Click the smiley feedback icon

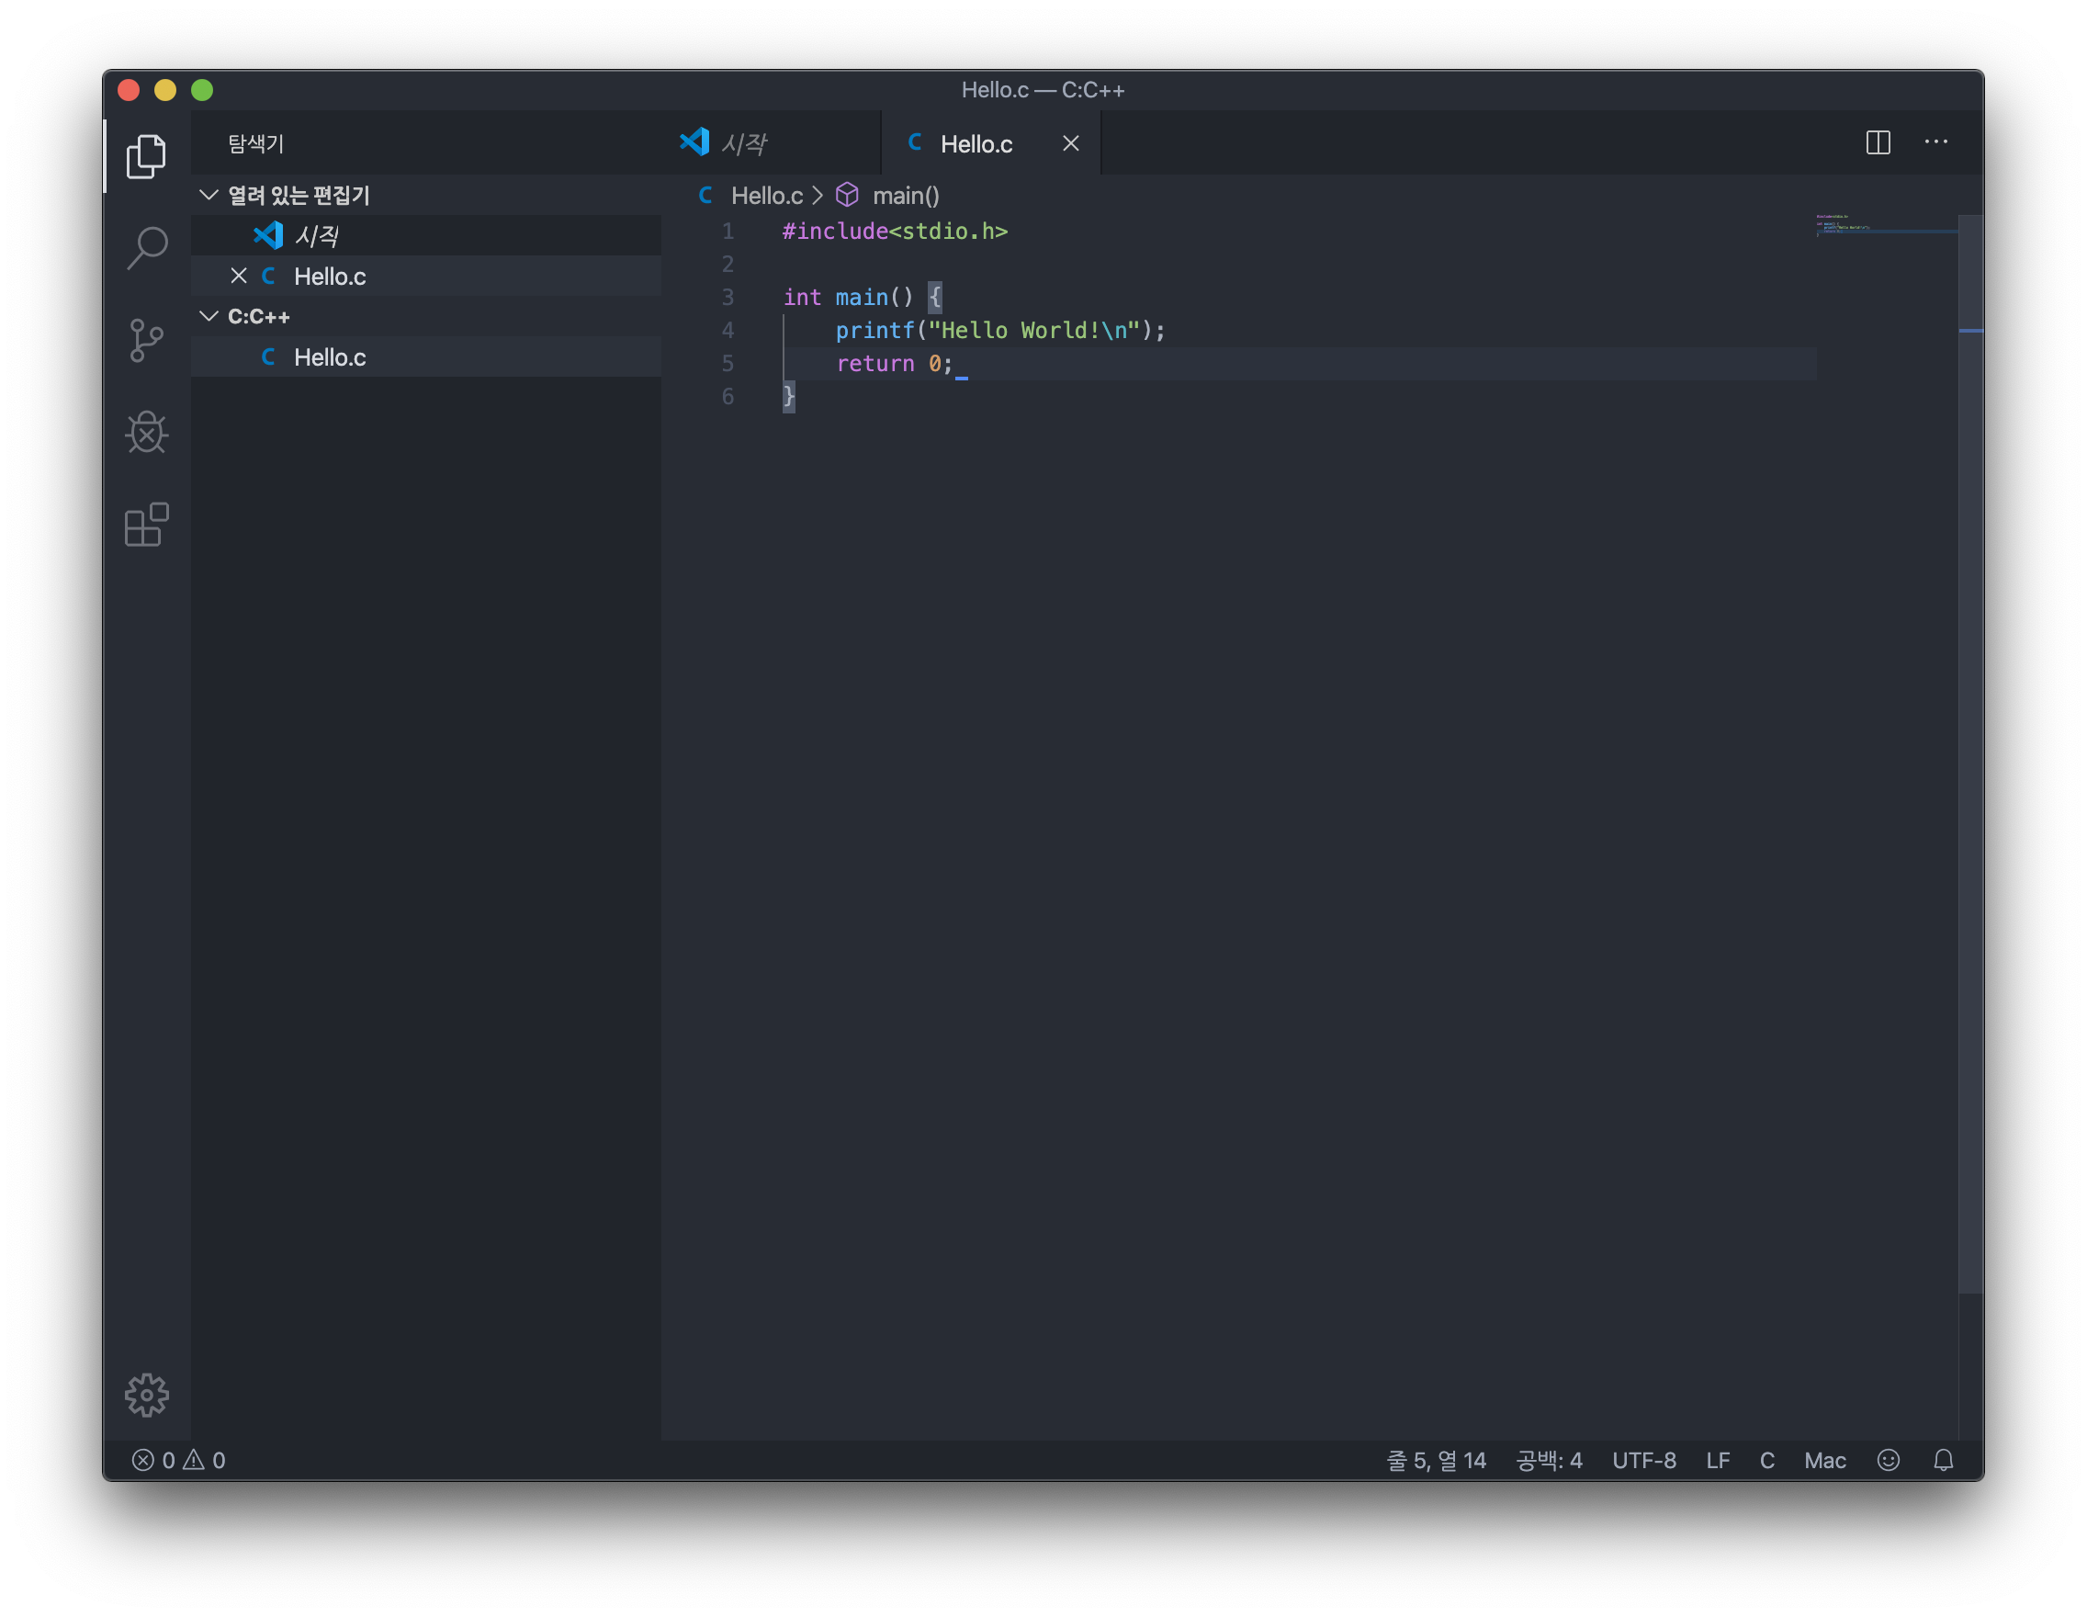[1889, 1459]
